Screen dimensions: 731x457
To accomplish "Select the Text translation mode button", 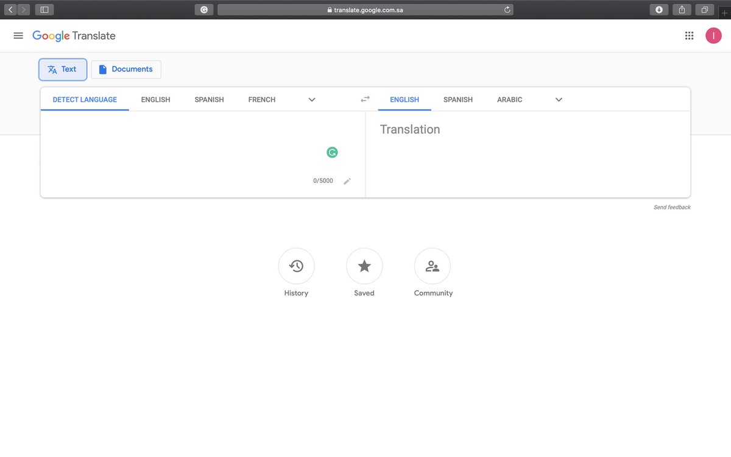I will pos(63,69).
